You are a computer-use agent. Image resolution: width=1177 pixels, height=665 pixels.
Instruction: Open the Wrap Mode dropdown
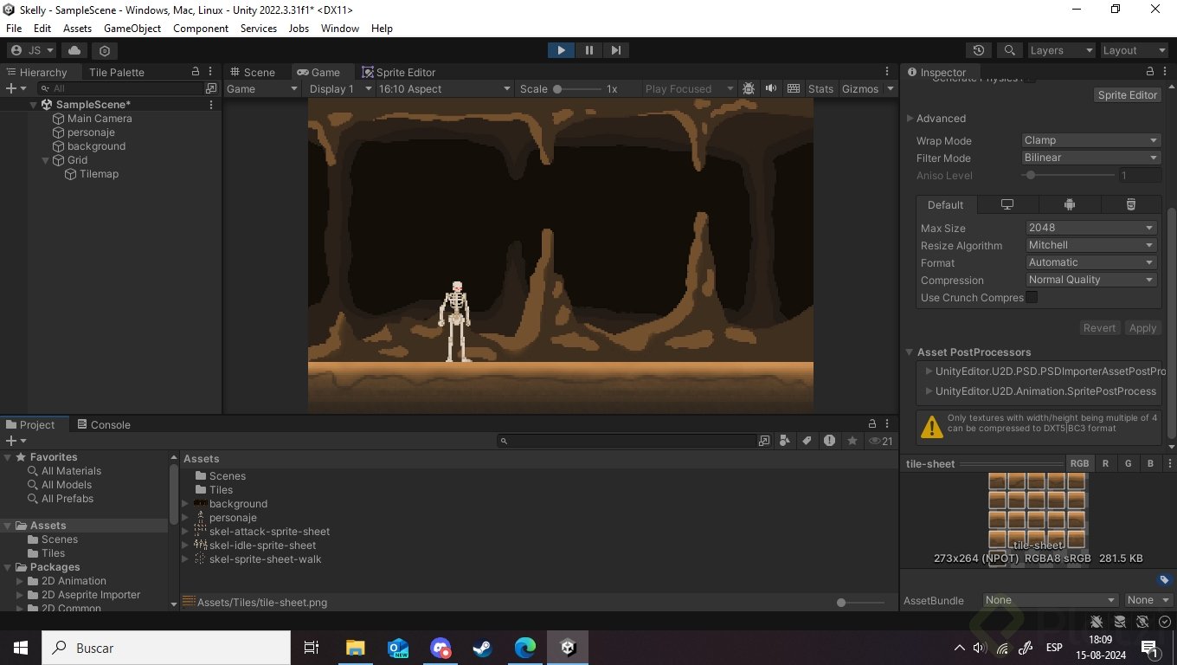pos(1090,140)
